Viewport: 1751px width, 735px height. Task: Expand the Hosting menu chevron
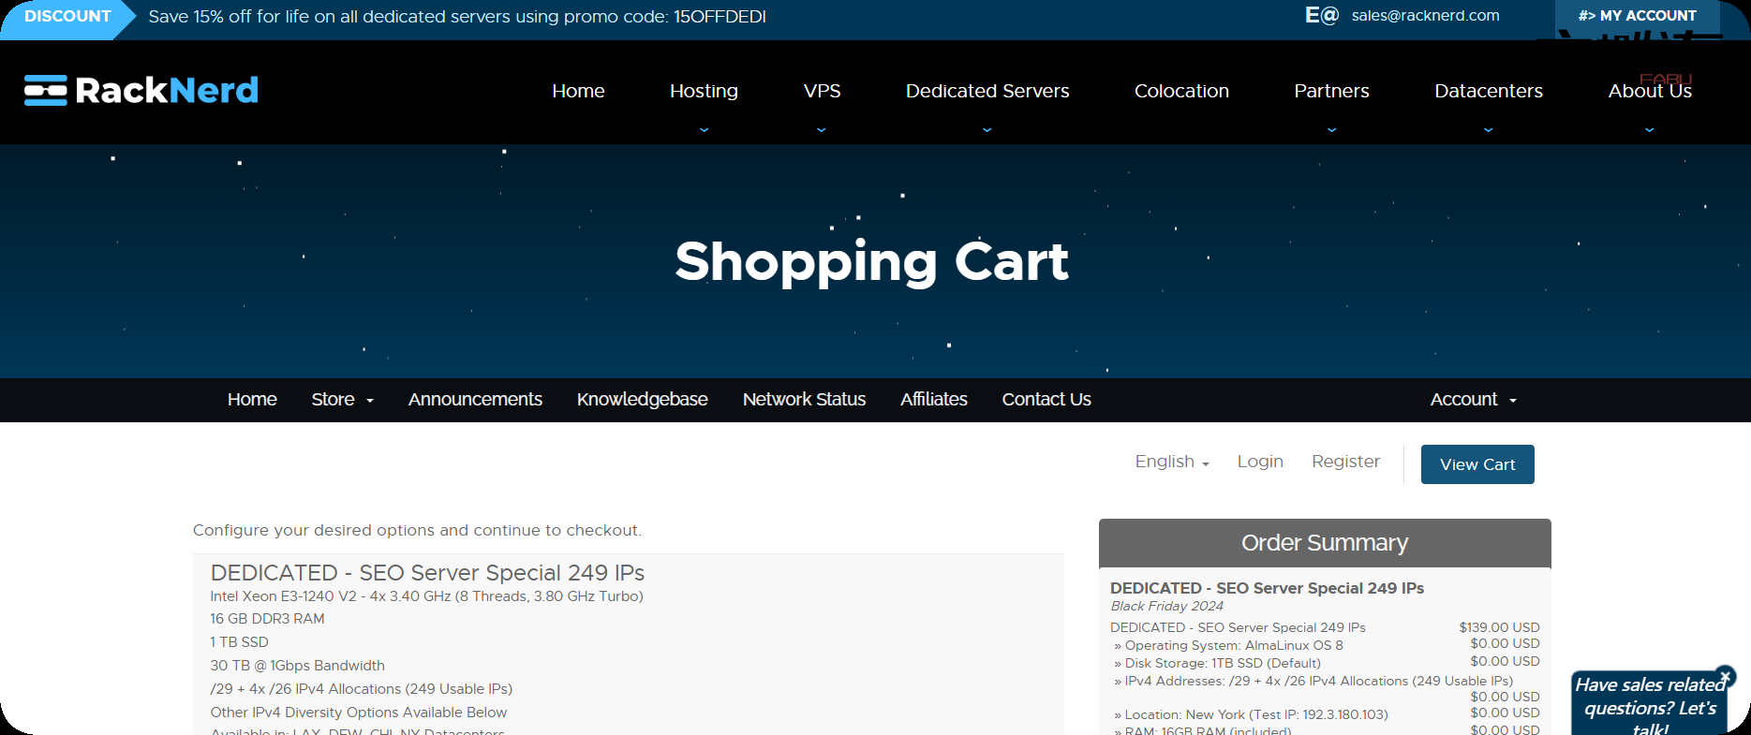click(704, 130)
